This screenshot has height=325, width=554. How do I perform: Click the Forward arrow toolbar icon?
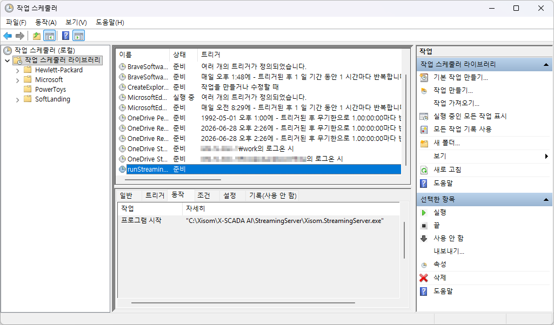pyautogui.click(x=20, y=36)
